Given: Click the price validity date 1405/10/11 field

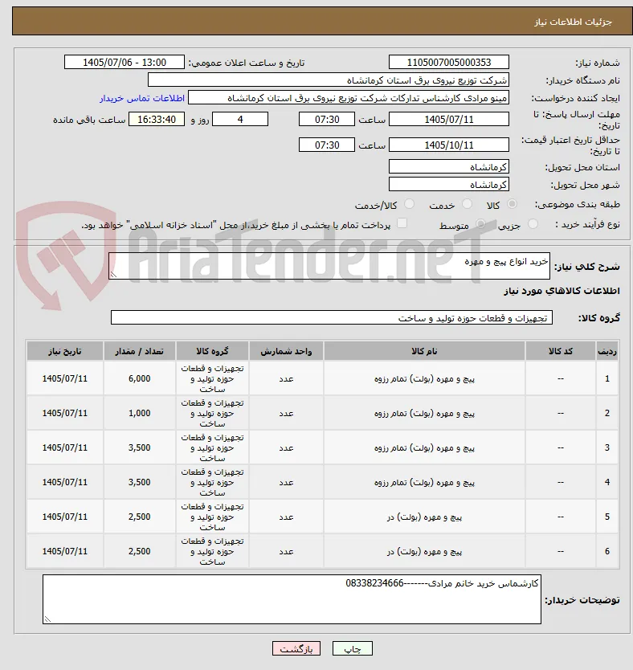Looking at the screenshot, I should click(x=449, y=145).
